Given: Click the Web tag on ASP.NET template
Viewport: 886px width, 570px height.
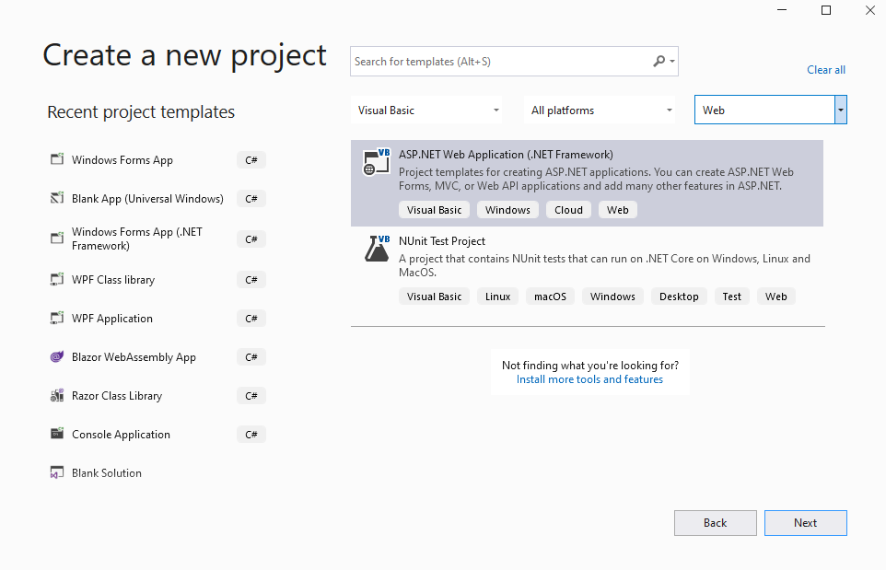Looking at the screenshot, I should (618, 210).
